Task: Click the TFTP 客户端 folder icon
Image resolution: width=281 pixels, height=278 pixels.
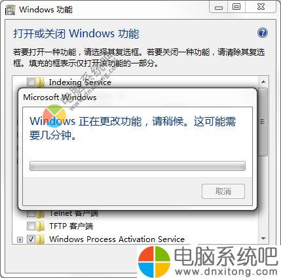Action: click(x=40, y=226)
